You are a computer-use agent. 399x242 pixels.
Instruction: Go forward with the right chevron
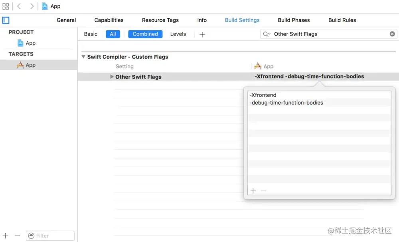point(32,6)
